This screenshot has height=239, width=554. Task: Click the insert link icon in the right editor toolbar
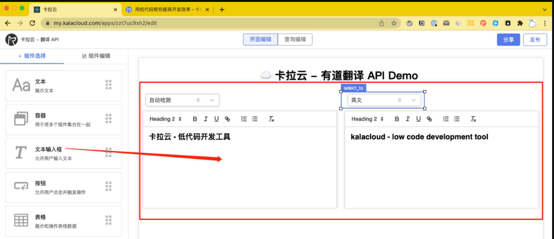429,119
